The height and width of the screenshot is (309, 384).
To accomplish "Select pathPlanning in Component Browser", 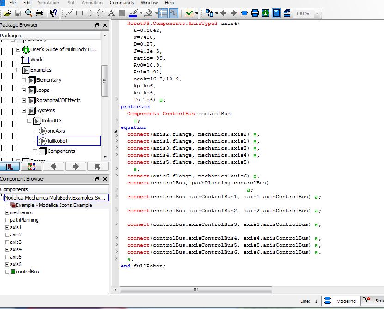I will [x=24, y=220].
